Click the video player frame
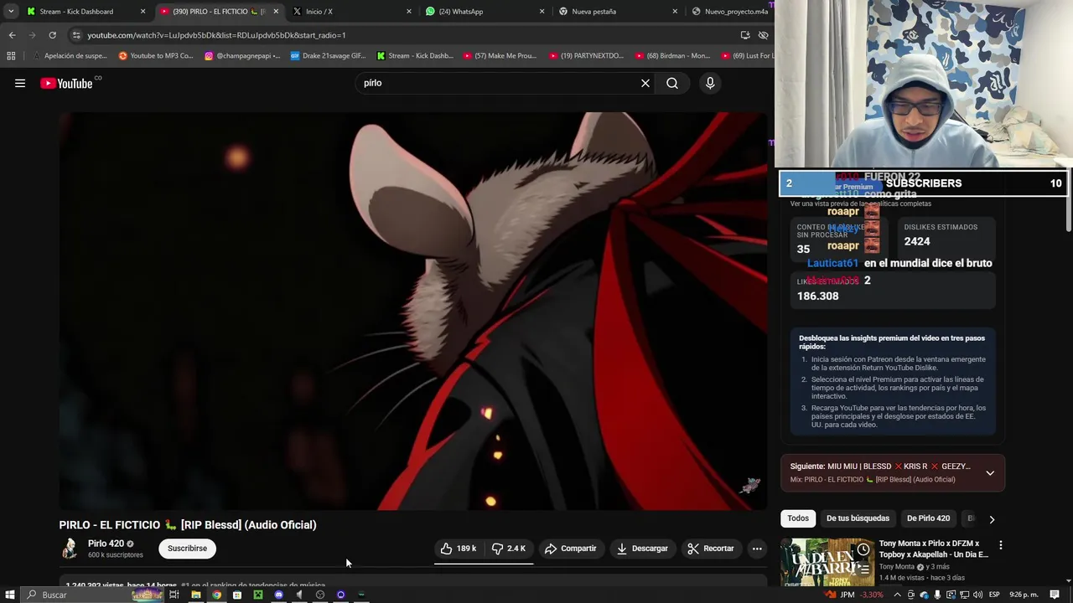This screenshot has width=1073, height=603. point(413,311)
